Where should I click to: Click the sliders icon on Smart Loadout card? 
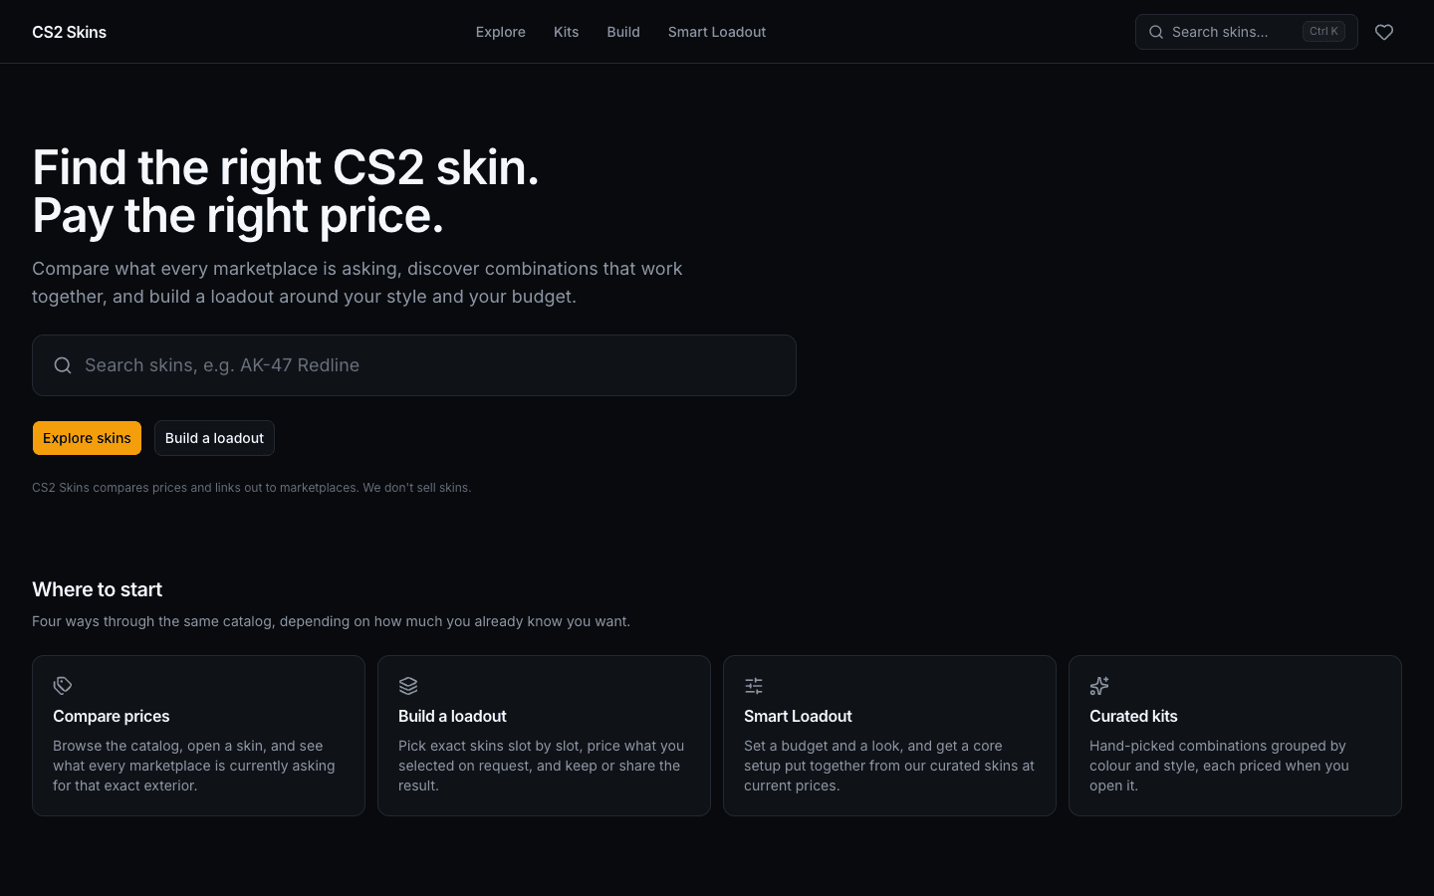pos(754,685)
